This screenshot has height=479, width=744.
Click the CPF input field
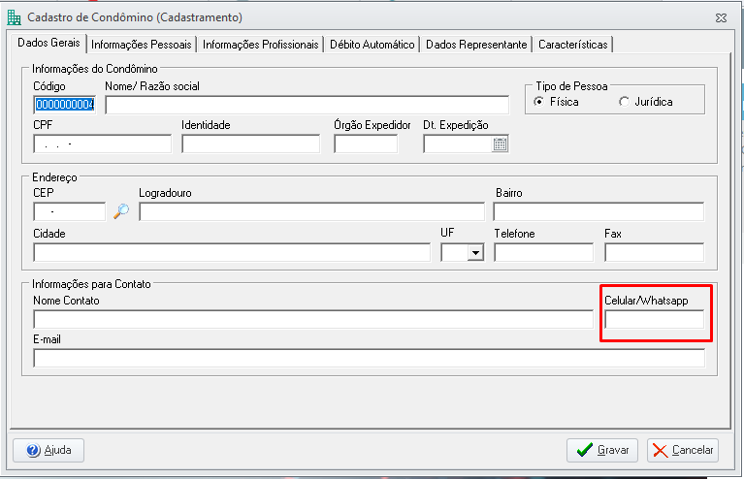point(102,144)
